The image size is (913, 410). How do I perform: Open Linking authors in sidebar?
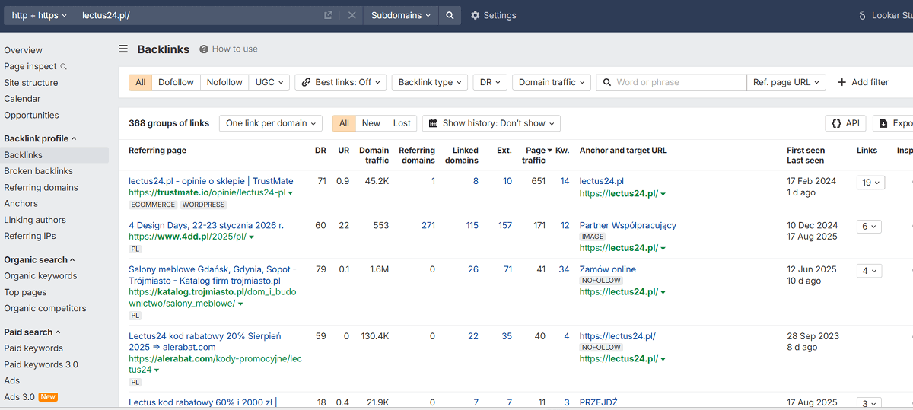pyautogui.click(x=35, y=221)
